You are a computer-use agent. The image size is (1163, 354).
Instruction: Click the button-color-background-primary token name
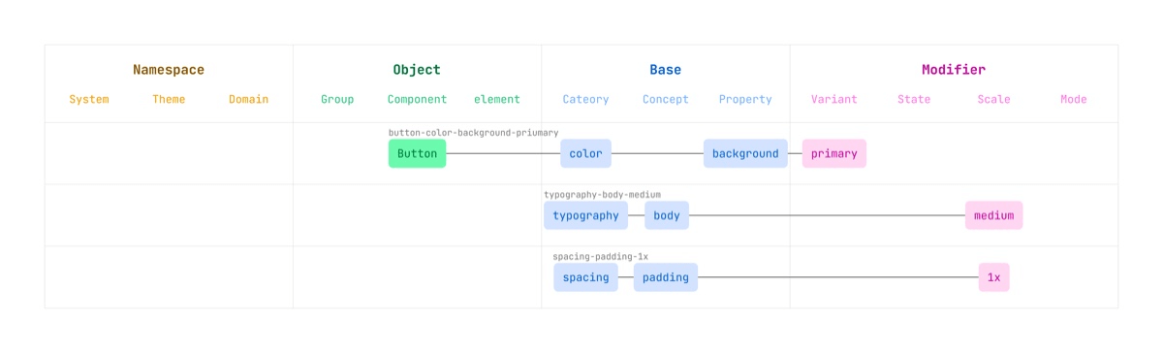tap(474, 133)
